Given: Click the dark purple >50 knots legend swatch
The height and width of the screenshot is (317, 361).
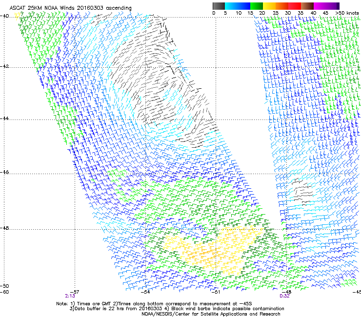Looking at the screenshot, I should click(338, 6).
